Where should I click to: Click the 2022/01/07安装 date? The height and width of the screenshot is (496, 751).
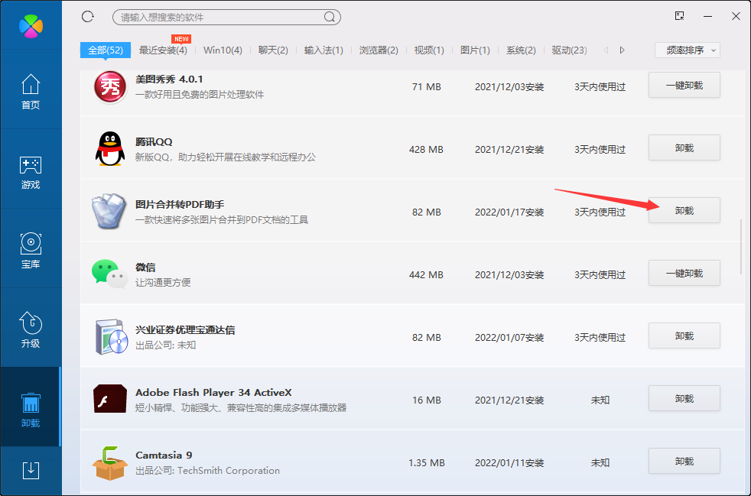(509, 338)
